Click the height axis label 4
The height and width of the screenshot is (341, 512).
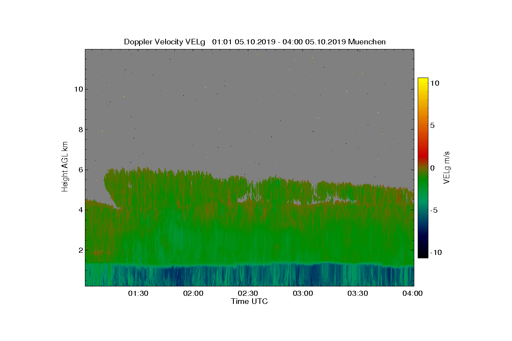coord(80,210)
